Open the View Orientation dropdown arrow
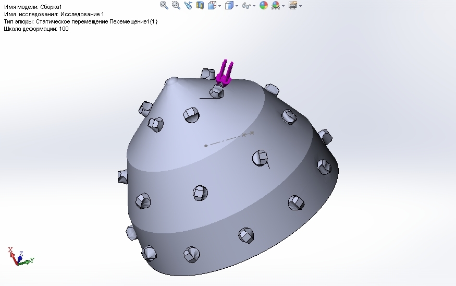456x286 pixels. [x=219, y=6]
